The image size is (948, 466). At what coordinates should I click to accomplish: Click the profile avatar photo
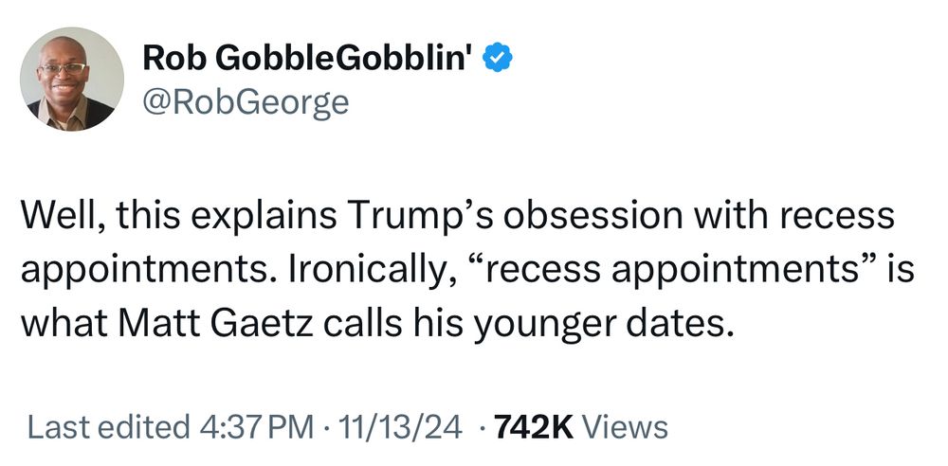(x=72, y=79)
